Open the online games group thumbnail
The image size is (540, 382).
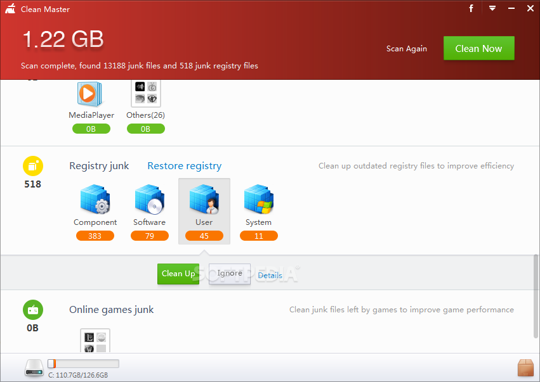tap(95, 340)
